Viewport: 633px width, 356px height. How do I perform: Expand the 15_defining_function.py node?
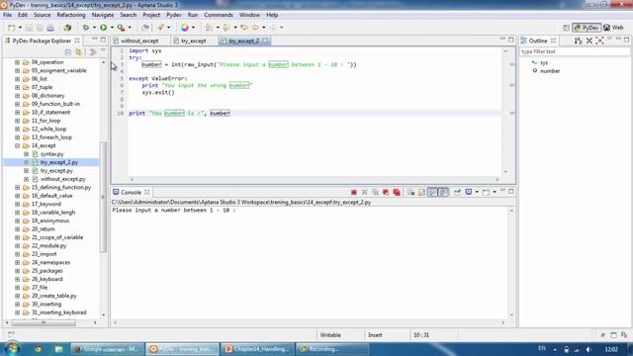pos(18,187)
